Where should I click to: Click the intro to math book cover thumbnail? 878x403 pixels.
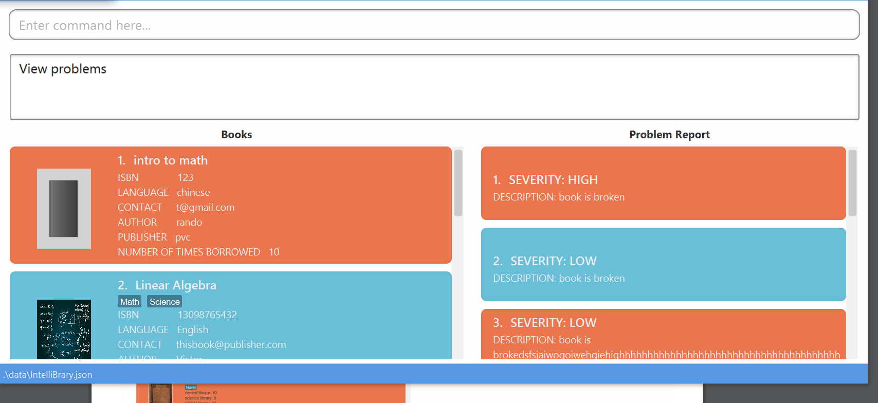point(64,209)
